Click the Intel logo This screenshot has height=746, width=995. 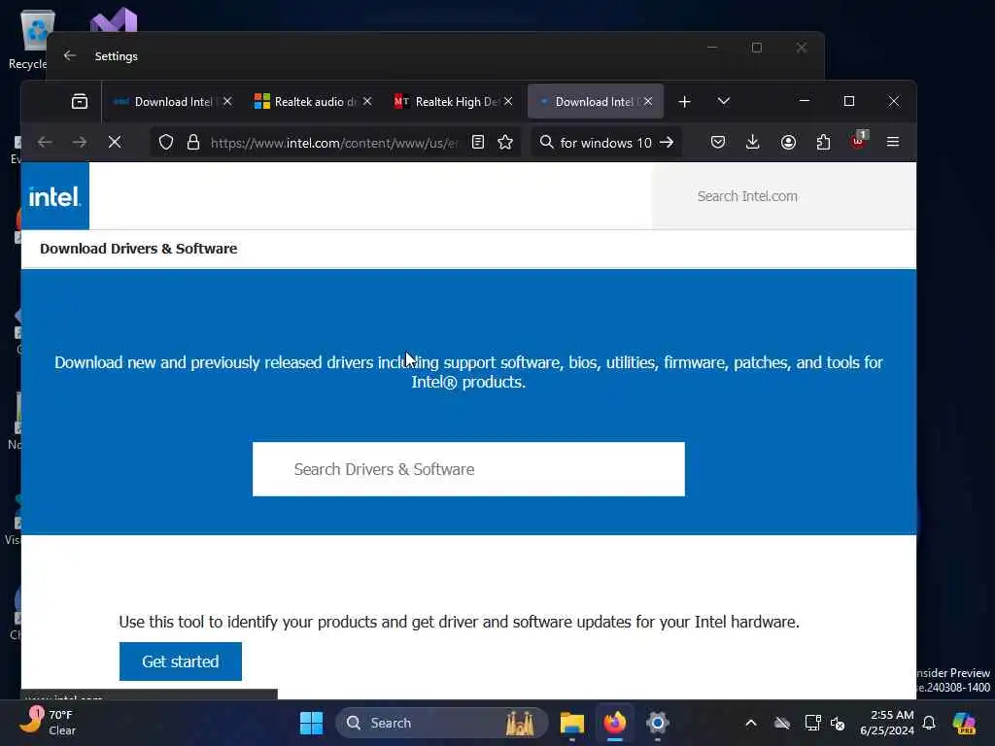pos(55,196)
